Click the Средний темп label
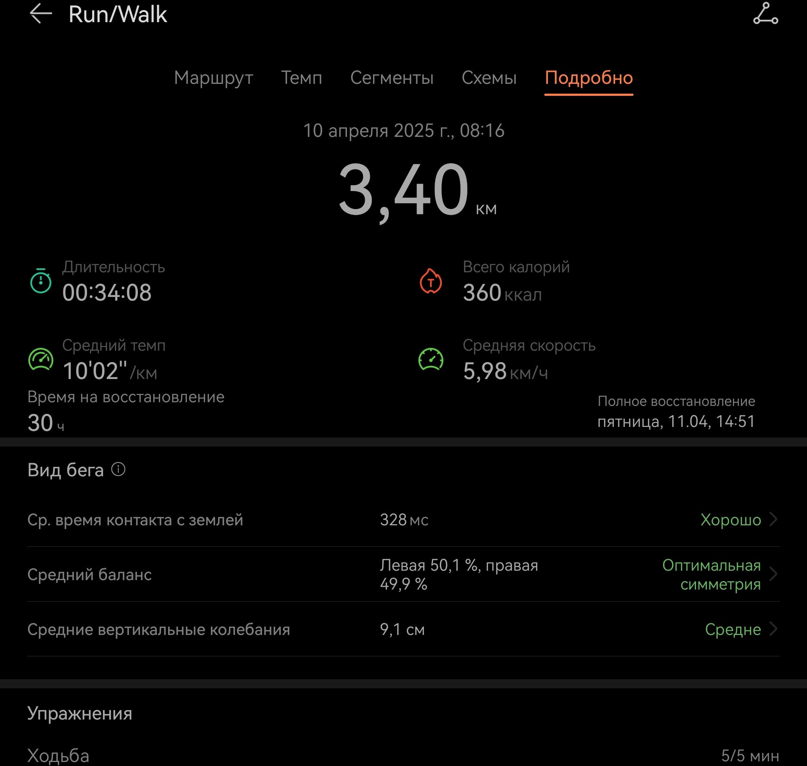807x766 pixels. click(114, 346)
